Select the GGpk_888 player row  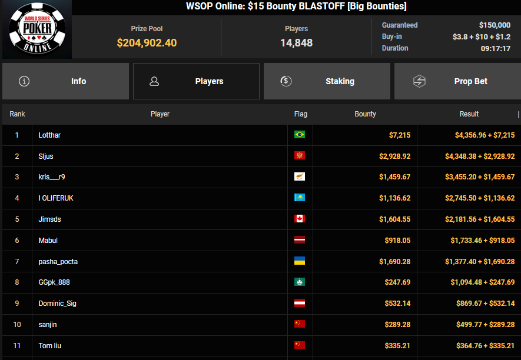click(x=54, y=282)
